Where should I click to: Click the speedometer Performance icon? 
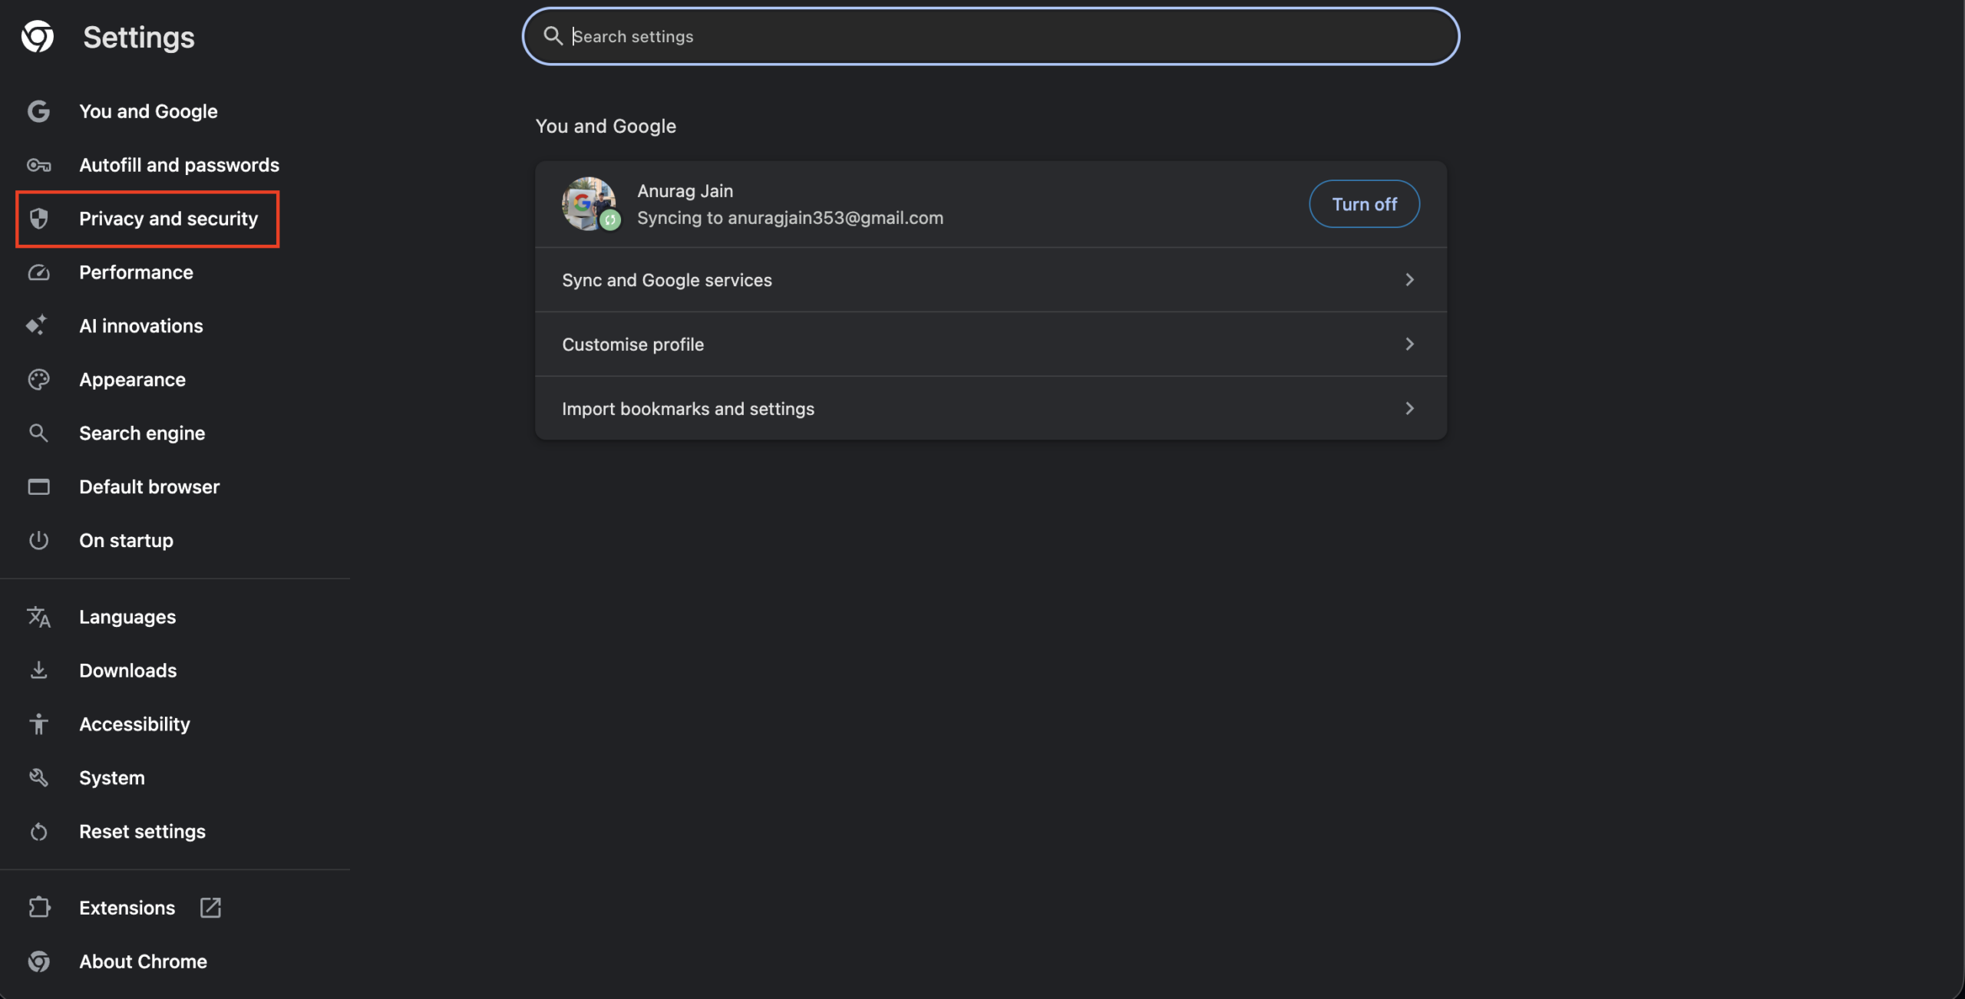tap(38, 272)
